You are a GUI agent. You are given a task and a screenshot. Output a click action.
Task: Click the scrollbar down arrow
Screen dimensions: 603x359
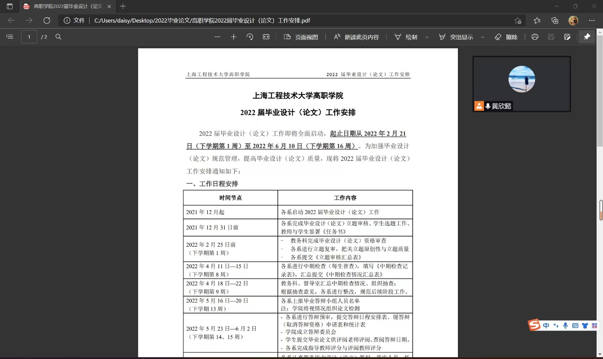pos(600,354)
